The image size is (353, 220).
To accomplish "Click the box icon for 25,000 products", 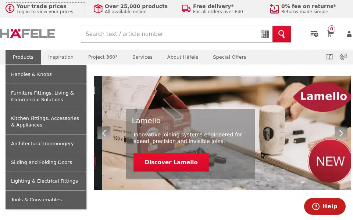I will tap(98, 8).
